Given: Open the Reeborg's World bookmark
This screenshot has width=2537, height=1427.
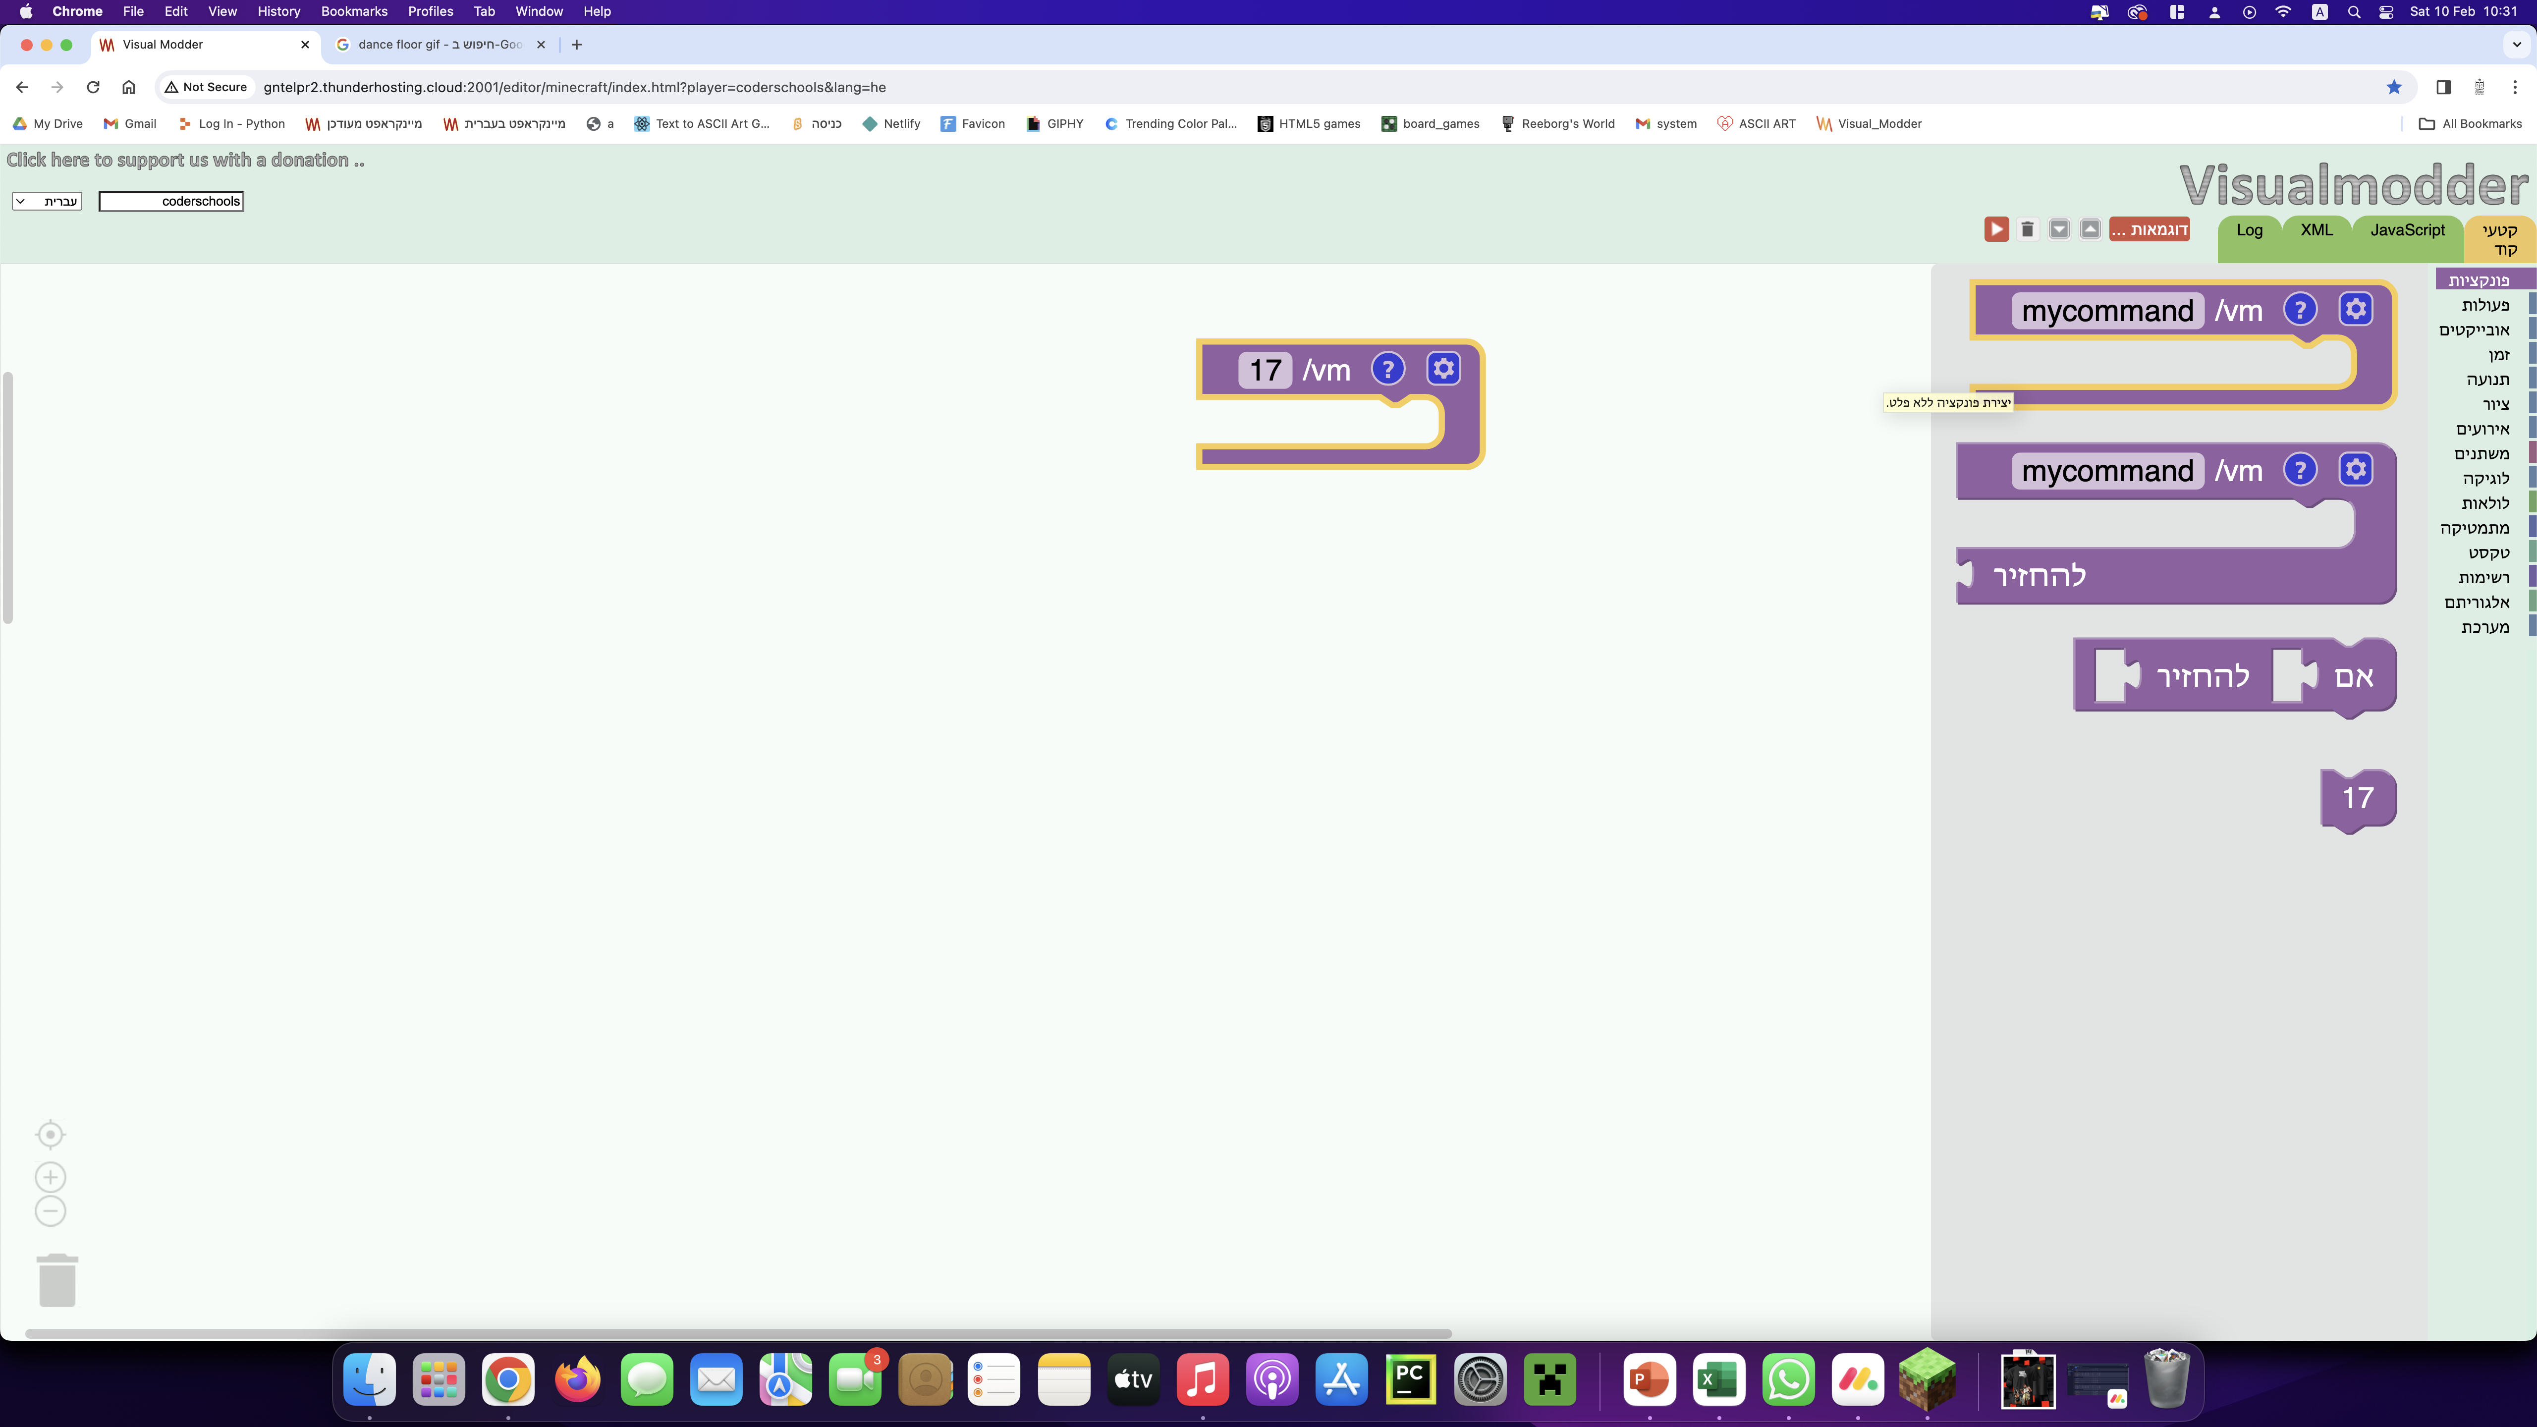Looking at the screenshot, I should click(x=1557, y=123).
